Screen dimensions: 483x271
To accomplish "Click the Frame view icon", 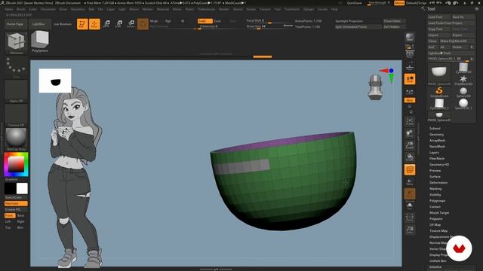I will point(410,120).
